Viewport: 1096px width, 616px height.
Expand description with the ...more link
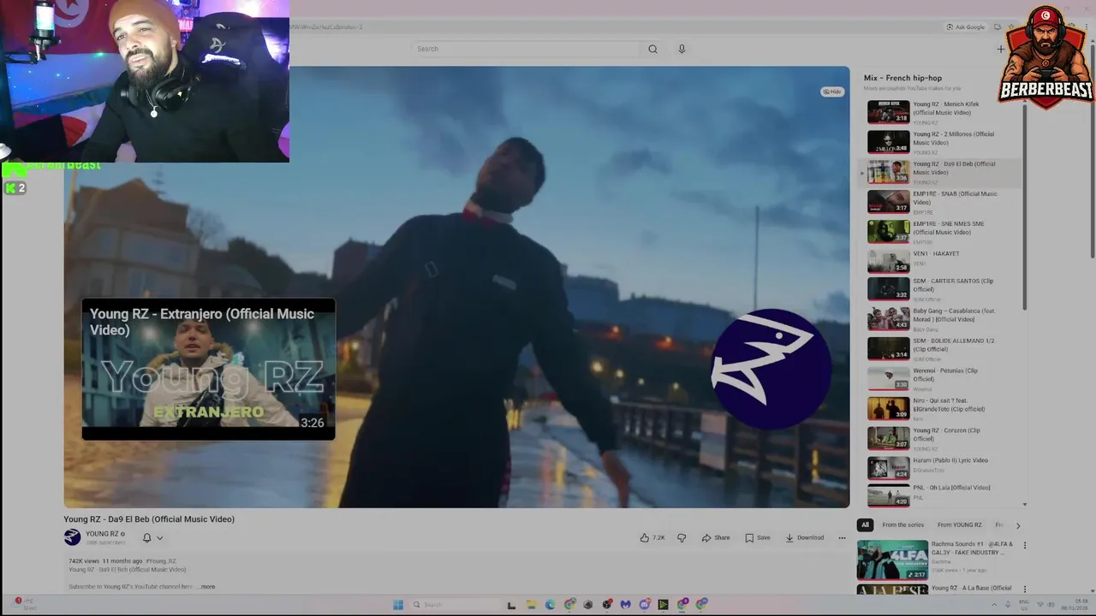[x=207, y=587]
